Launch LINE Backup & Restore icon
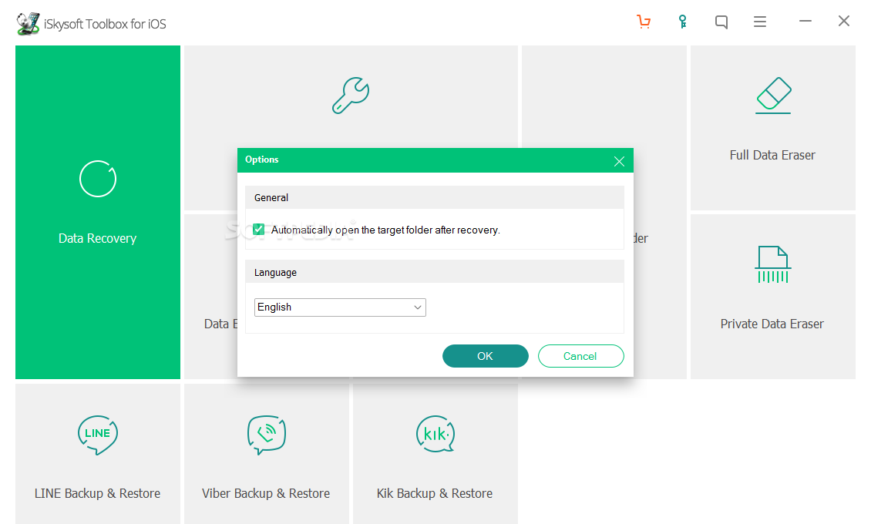 click(98, 435)
